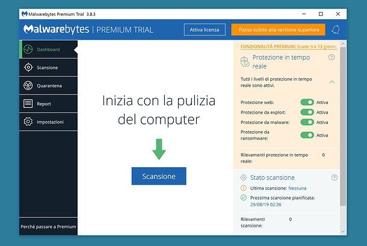Select the Dashboard menu item
367x246 pixels.
click(x=49, y=49)
